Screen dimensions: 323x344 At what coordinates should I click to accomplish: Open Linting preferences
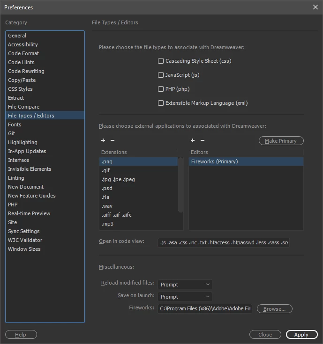[45, 178]
